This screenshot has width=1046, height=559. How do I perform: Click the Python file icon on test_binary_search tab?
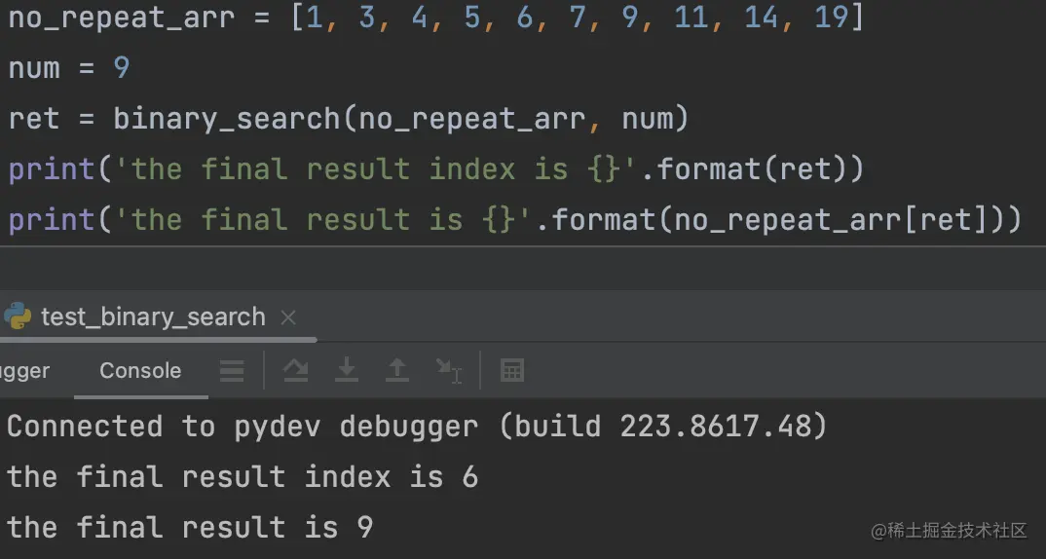click(17, 317)
